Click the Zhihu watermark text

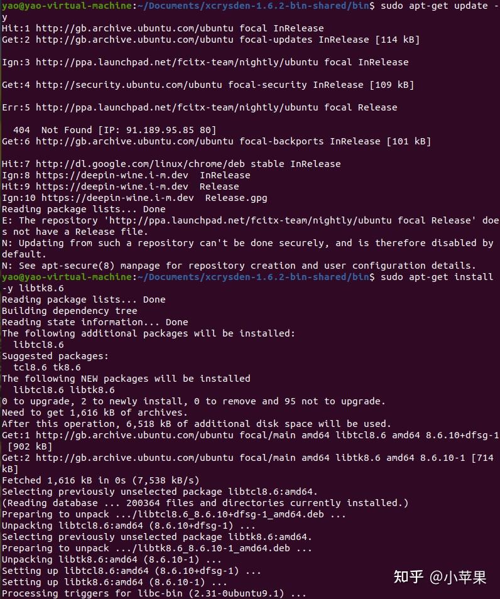[440, 577]
